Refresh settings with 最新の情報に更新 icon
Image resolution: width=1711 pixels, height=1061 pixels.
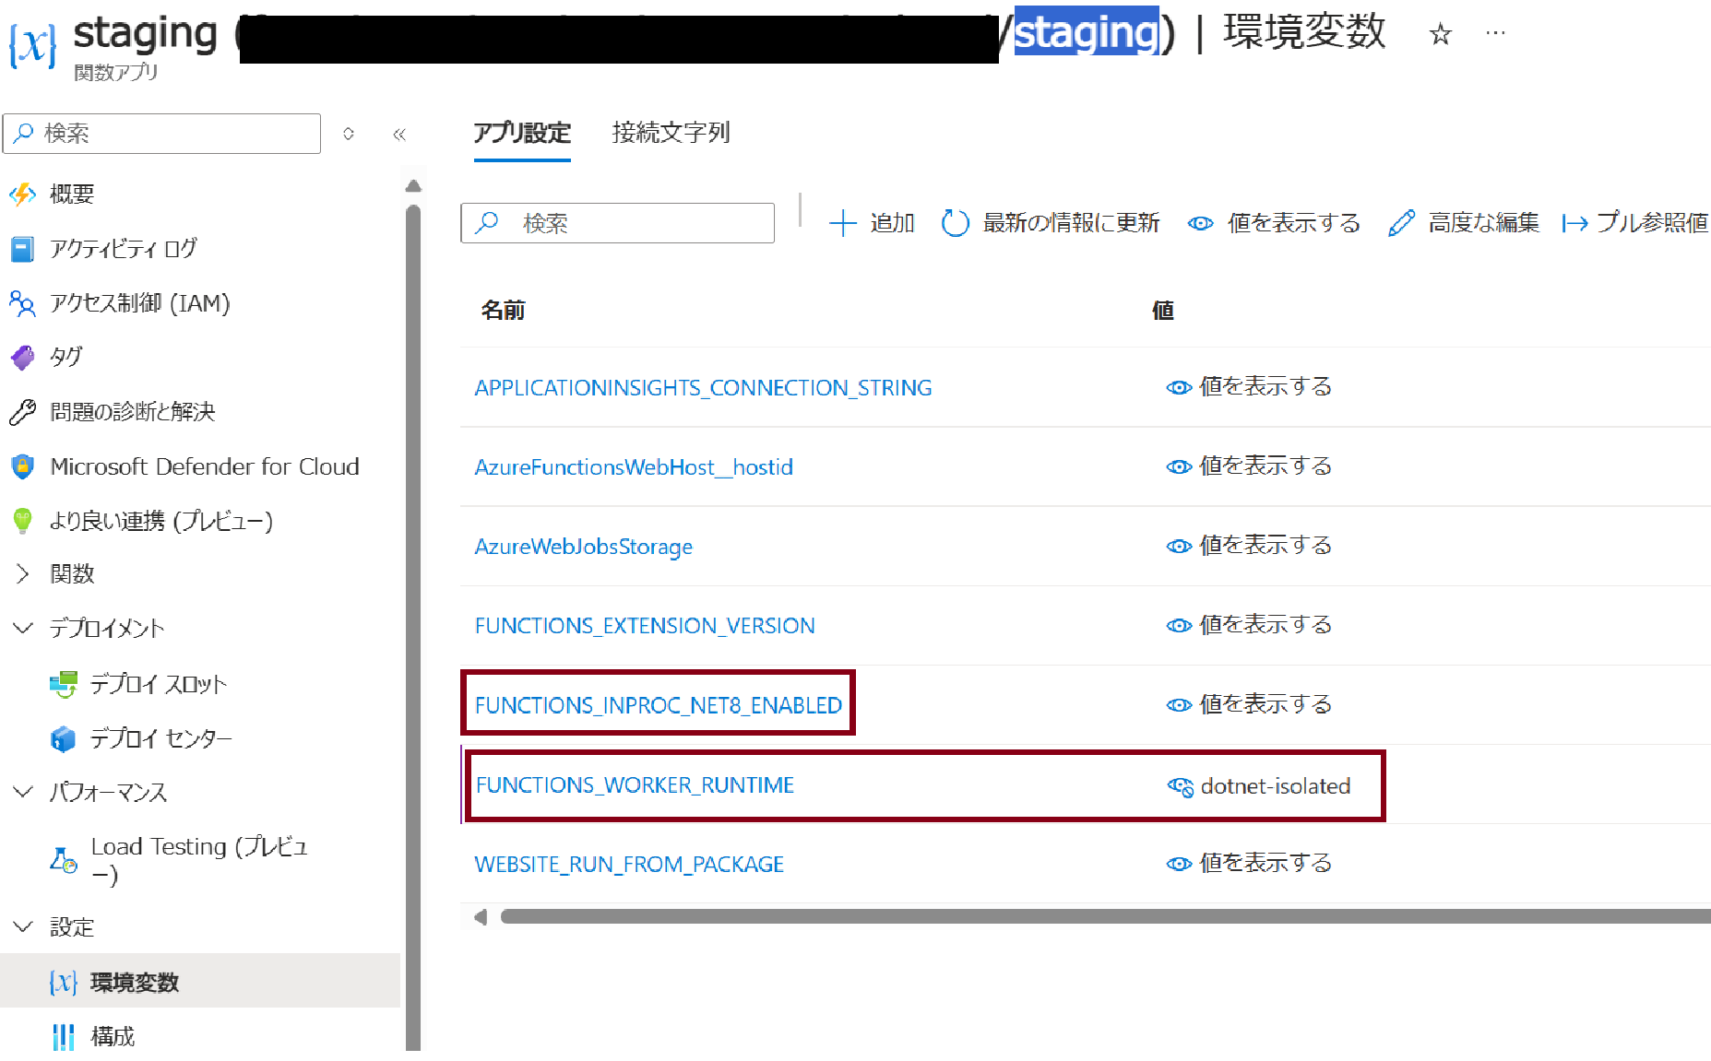click(955, 223)
